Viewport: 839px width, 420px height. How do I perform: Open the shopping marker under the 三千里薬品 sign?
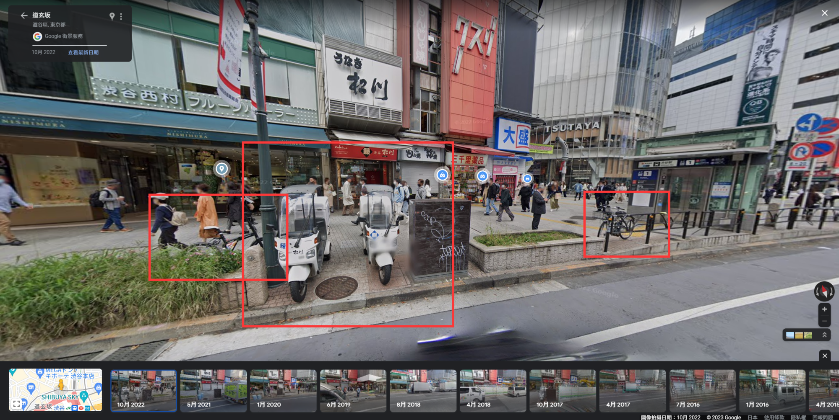[482, 176]
